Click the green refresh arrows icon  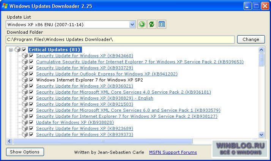pos(152,24)
